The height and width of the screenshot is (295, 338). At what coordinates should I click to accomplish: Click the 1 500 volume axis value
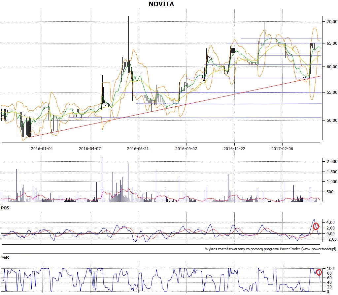coord(332,172)
